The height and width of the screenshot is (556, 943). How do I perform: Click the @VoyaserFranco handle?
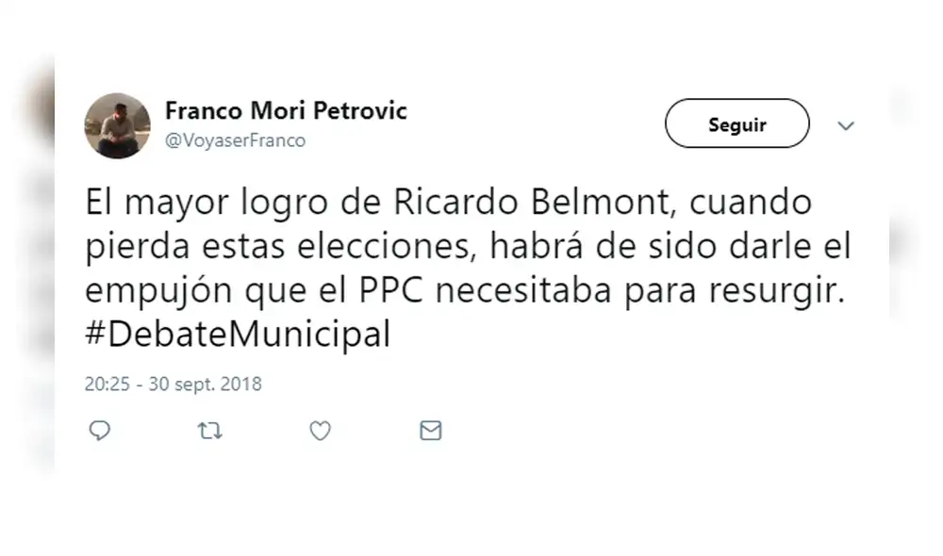coord(236,139)
